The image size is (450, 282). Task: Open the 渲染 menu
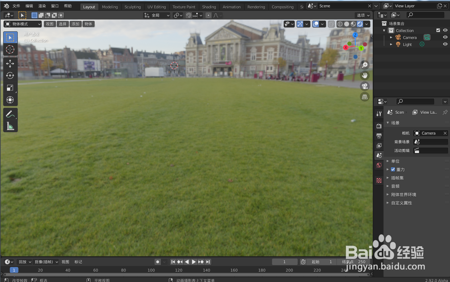[x=42, y=6]
